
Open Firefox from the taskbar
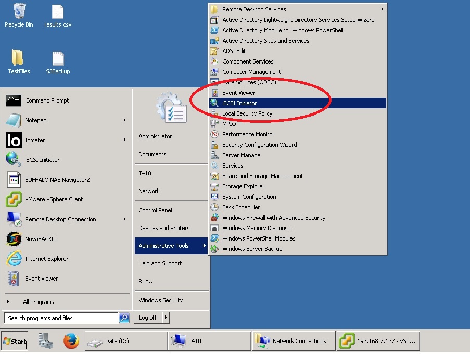71,342
